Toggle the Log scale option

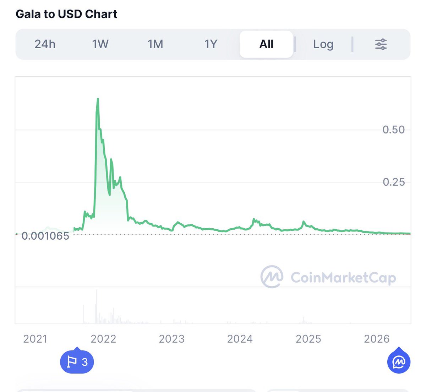click(x=323, y=44)
